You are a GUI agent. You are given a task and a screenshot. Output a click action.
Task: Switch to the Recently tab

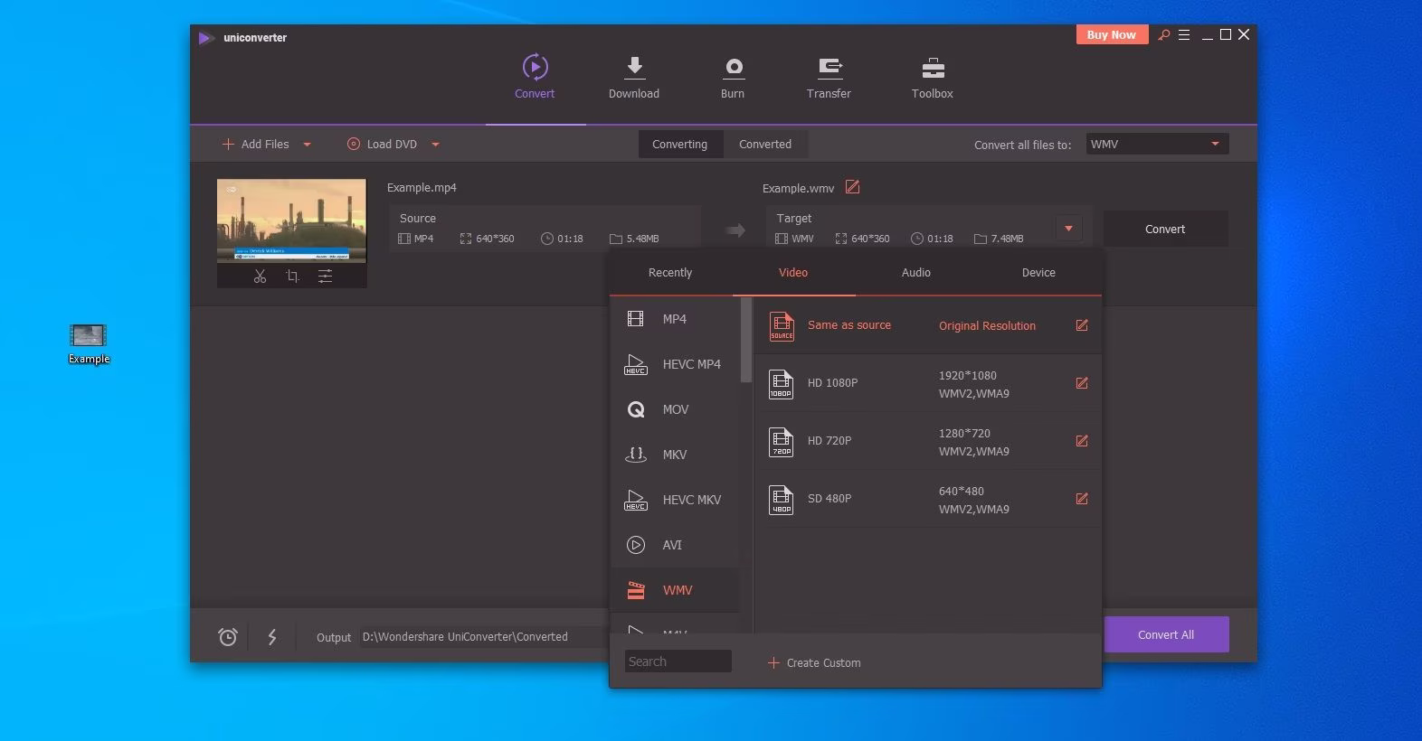point(670,273)
